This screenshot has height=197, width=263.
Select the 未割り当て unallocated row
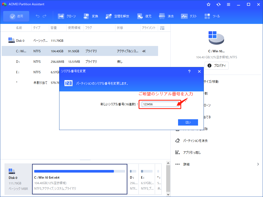[30, 82]
